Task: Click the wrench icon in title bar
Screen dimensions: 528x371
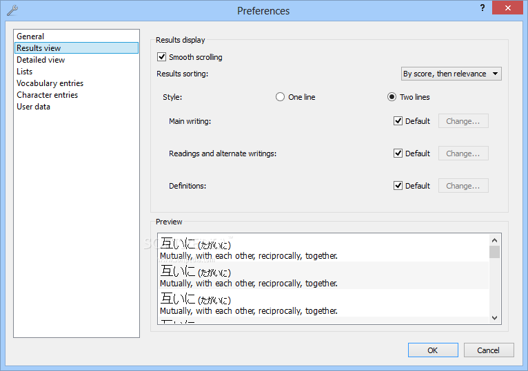Action: point(12,10)
